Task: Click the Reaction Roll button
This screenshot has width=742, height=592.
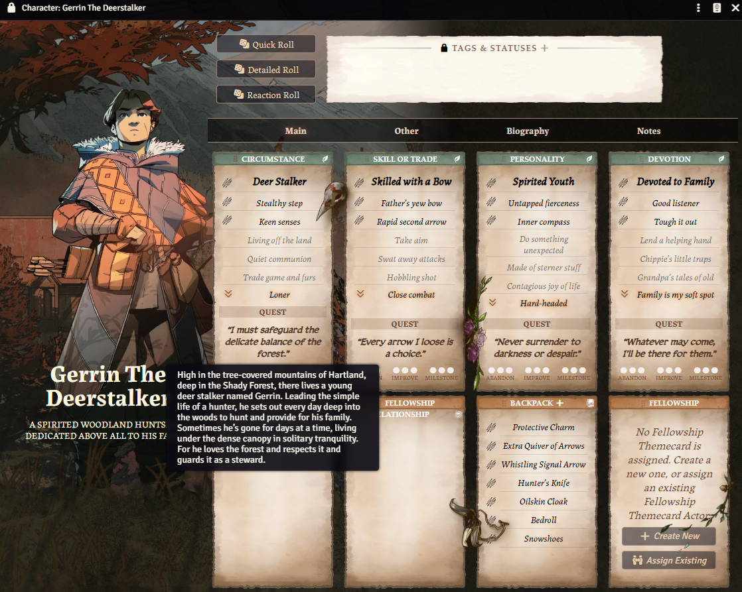Action: click(x=266, y=94)
